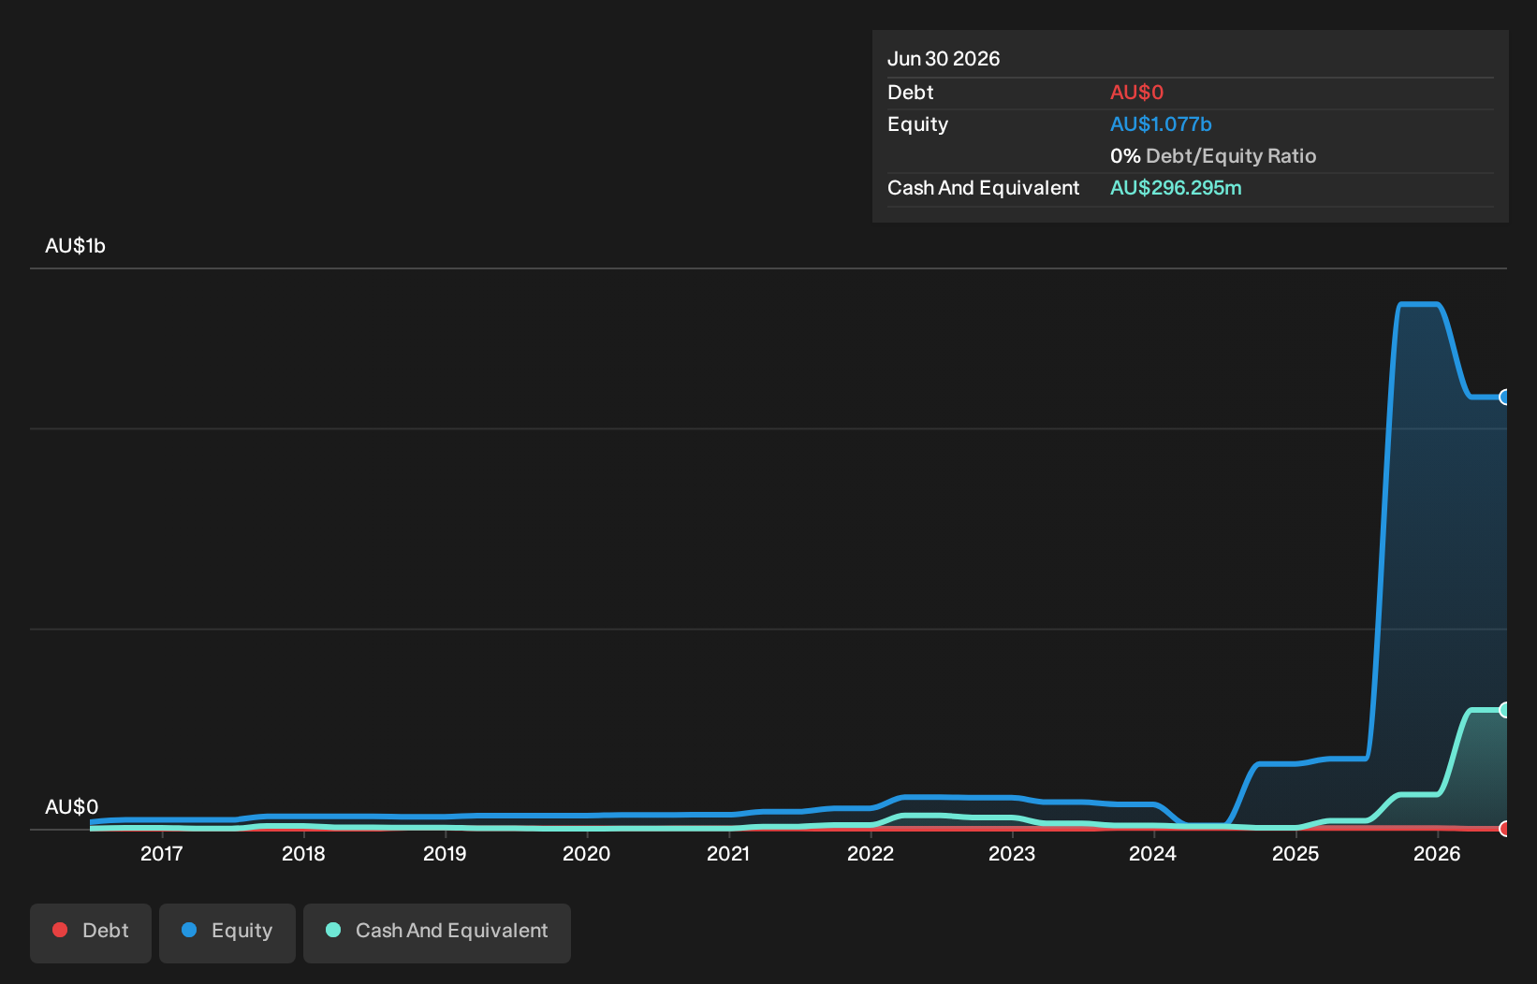Select the 2020 x-axis label

click(587, 853)
